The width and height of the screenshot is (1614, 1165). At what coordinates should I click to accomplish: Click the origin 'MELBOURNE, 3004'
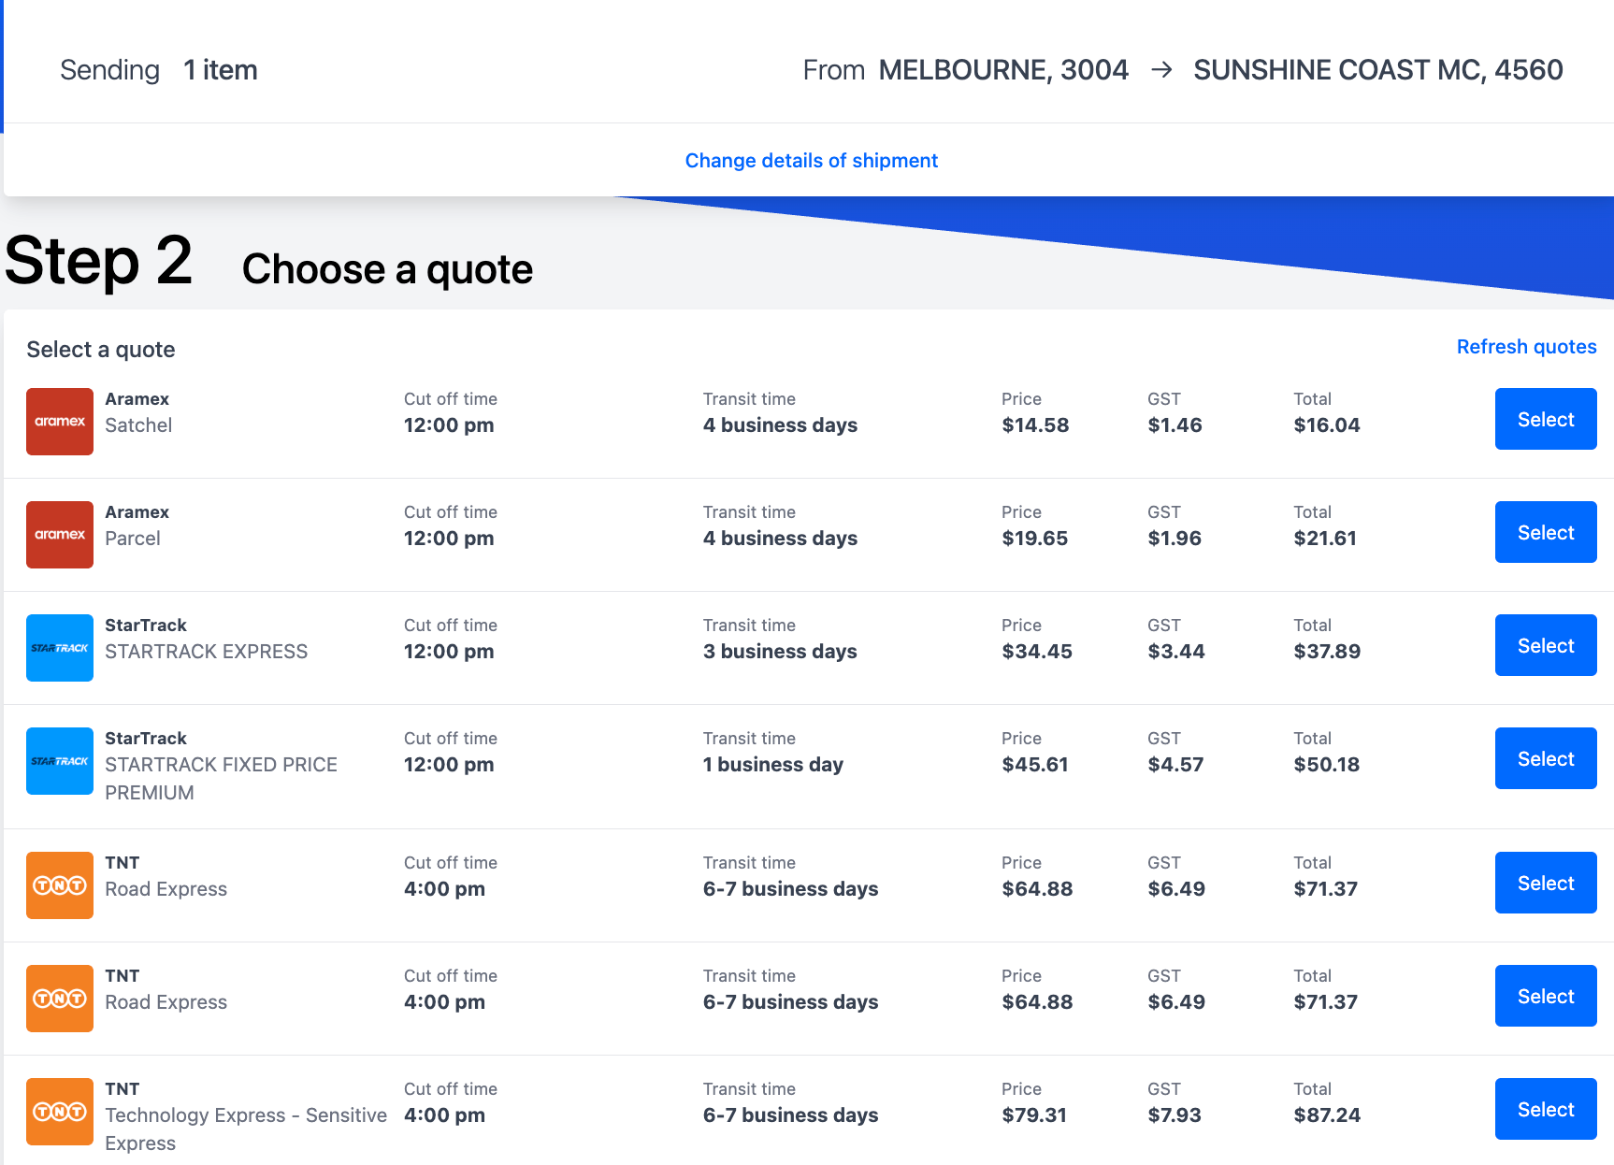(x=1003, y=70)
